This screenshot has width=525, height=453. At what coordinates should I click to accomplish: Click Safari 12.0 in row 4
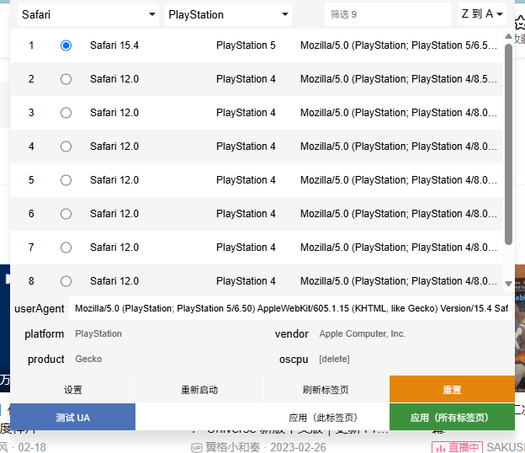click(114, 147)
